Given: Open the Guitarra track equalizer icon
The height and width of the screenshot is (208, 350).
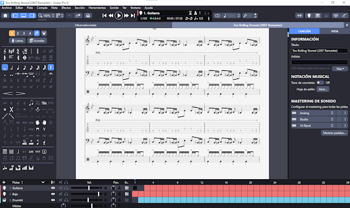Looking at the screenshot, I should coord(127,188).
